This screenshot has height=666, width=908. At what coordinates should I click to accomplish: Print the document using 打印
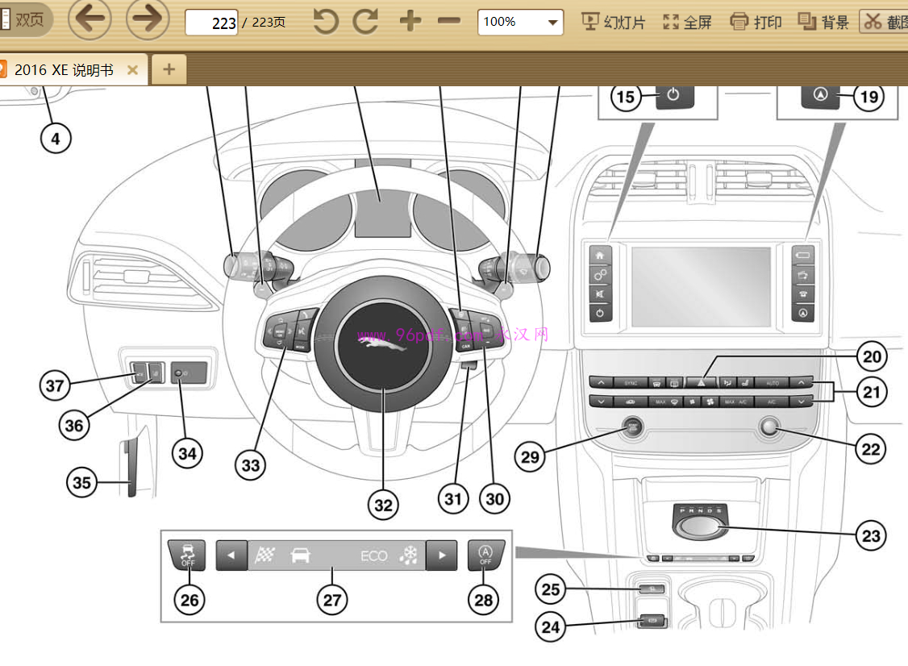coord(756,22)
